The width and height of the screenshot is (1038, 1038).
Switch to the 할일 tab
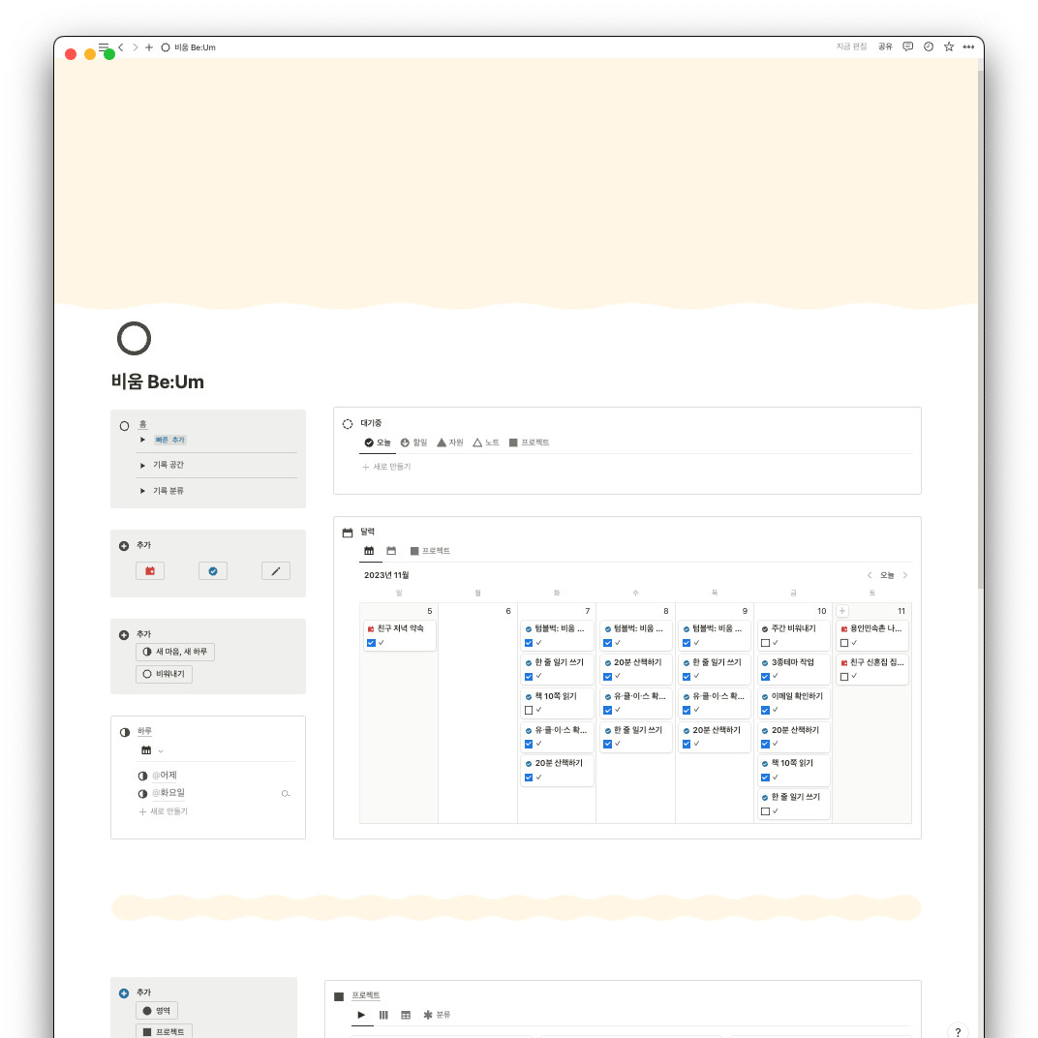click(414, 443)
